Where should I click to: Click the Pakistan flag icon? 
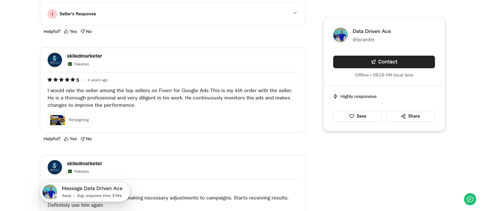point(69,64)
